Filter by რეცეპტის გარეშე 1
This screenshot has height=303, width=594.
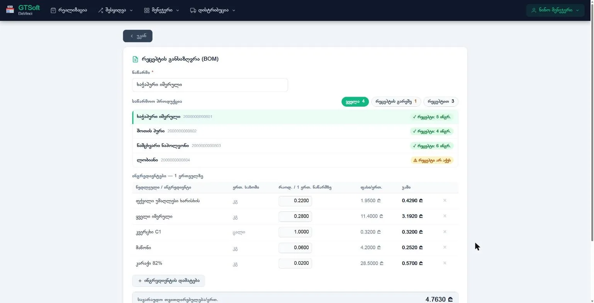click(x=396, y=102)
